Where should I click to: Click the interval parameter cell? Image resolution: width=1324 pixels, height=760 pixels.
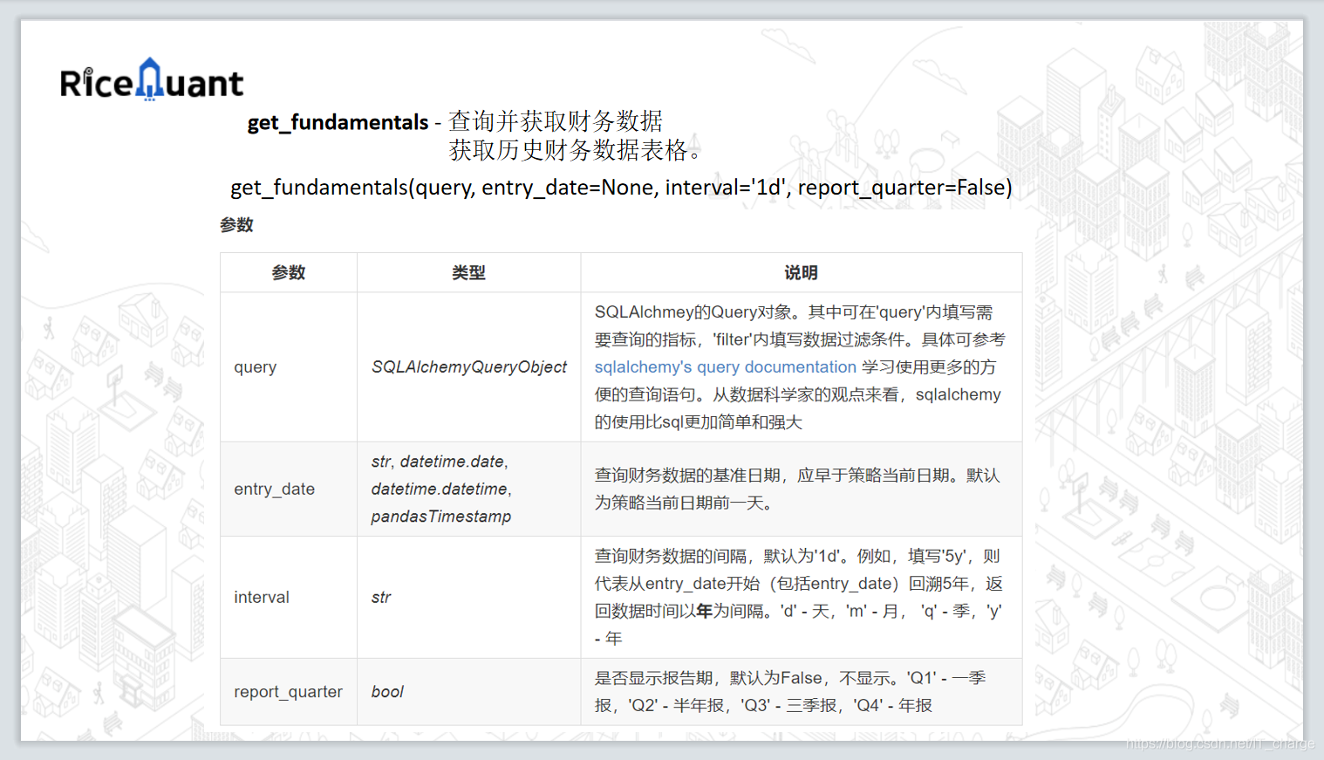pyautogui.click(x=289, y=598)
